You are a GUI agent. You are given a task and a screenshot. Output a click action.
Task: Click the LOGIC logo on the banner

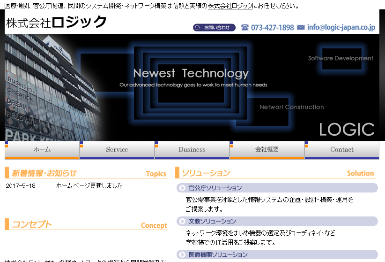tap(347, 129)
